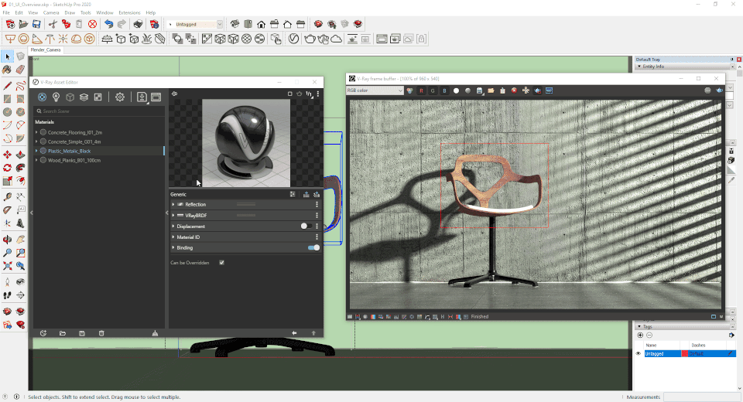Switch to Render_Camera scene tab
Image resolution: width=743 pixels, height=402 pixels.
pos(46,50)
